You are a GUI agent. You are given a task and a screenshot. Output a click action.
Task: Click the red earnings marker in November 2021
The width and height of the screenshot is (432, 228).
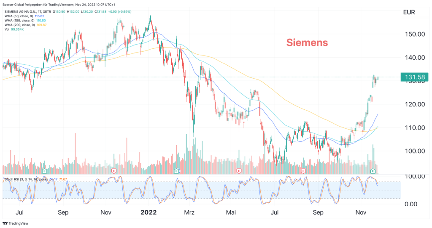click(x=114, y=171)
